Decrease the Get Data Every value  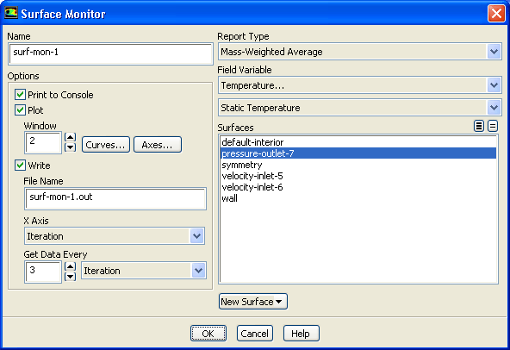(x=71, y=277)
